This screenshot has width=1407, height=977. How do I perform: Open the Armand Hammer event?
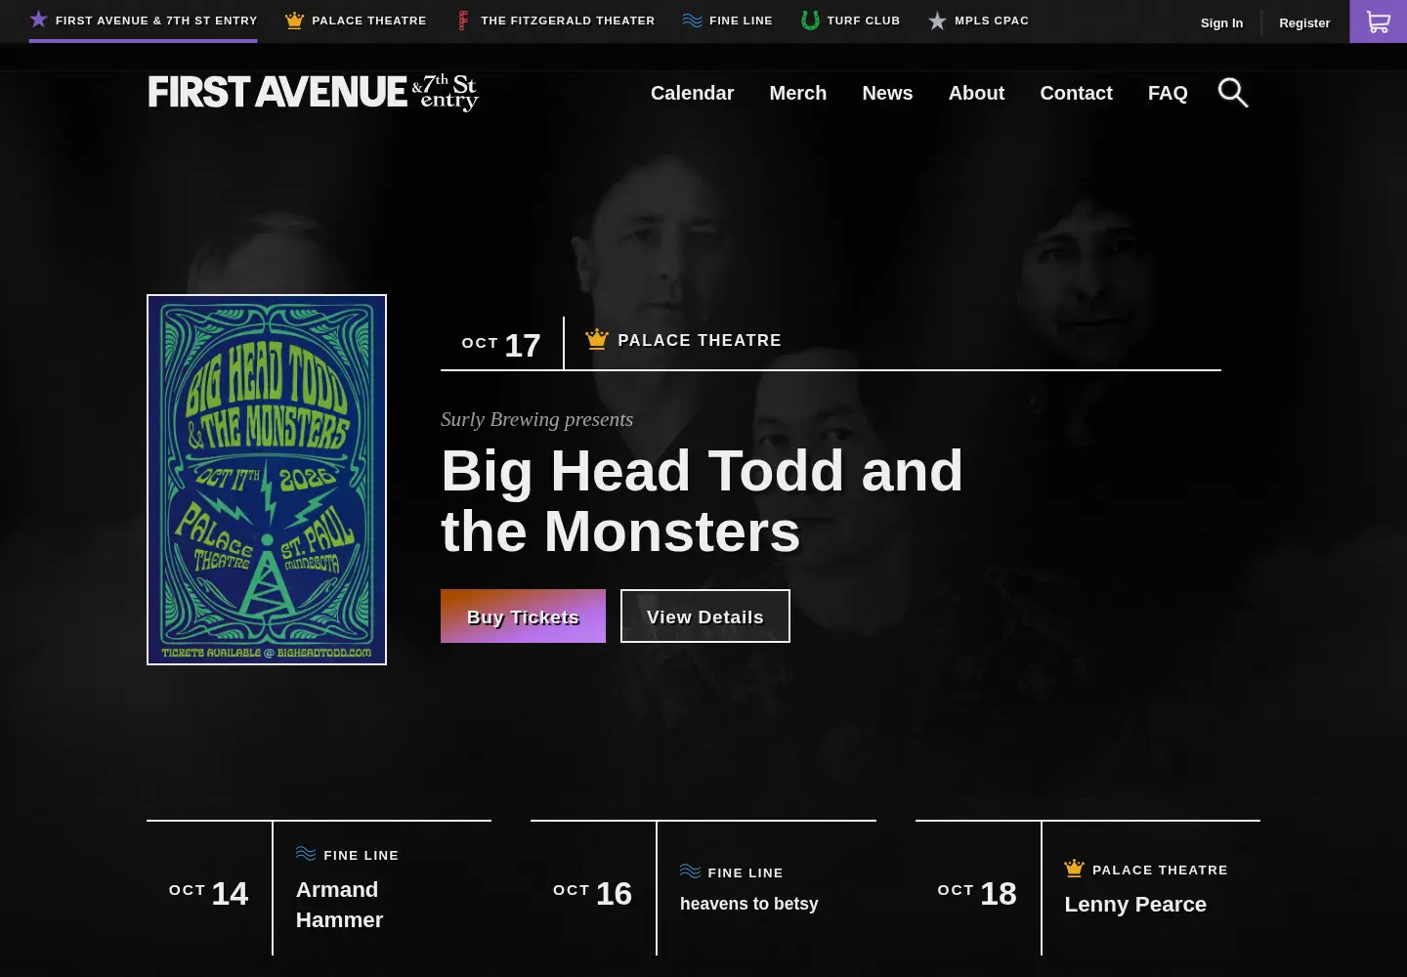click(x=339, y=905)
